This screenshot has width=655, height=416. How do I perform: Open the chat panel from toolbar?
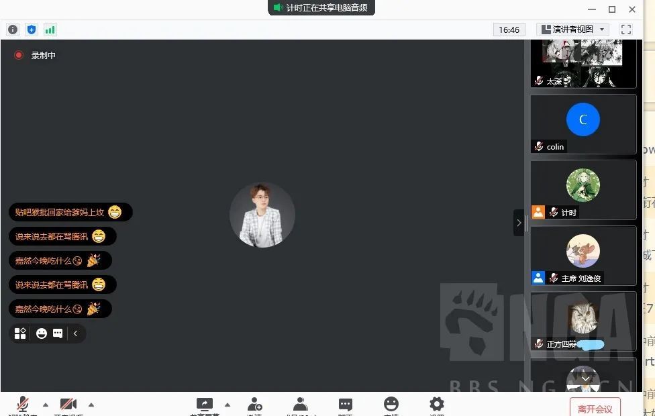(x=346, y=404)
